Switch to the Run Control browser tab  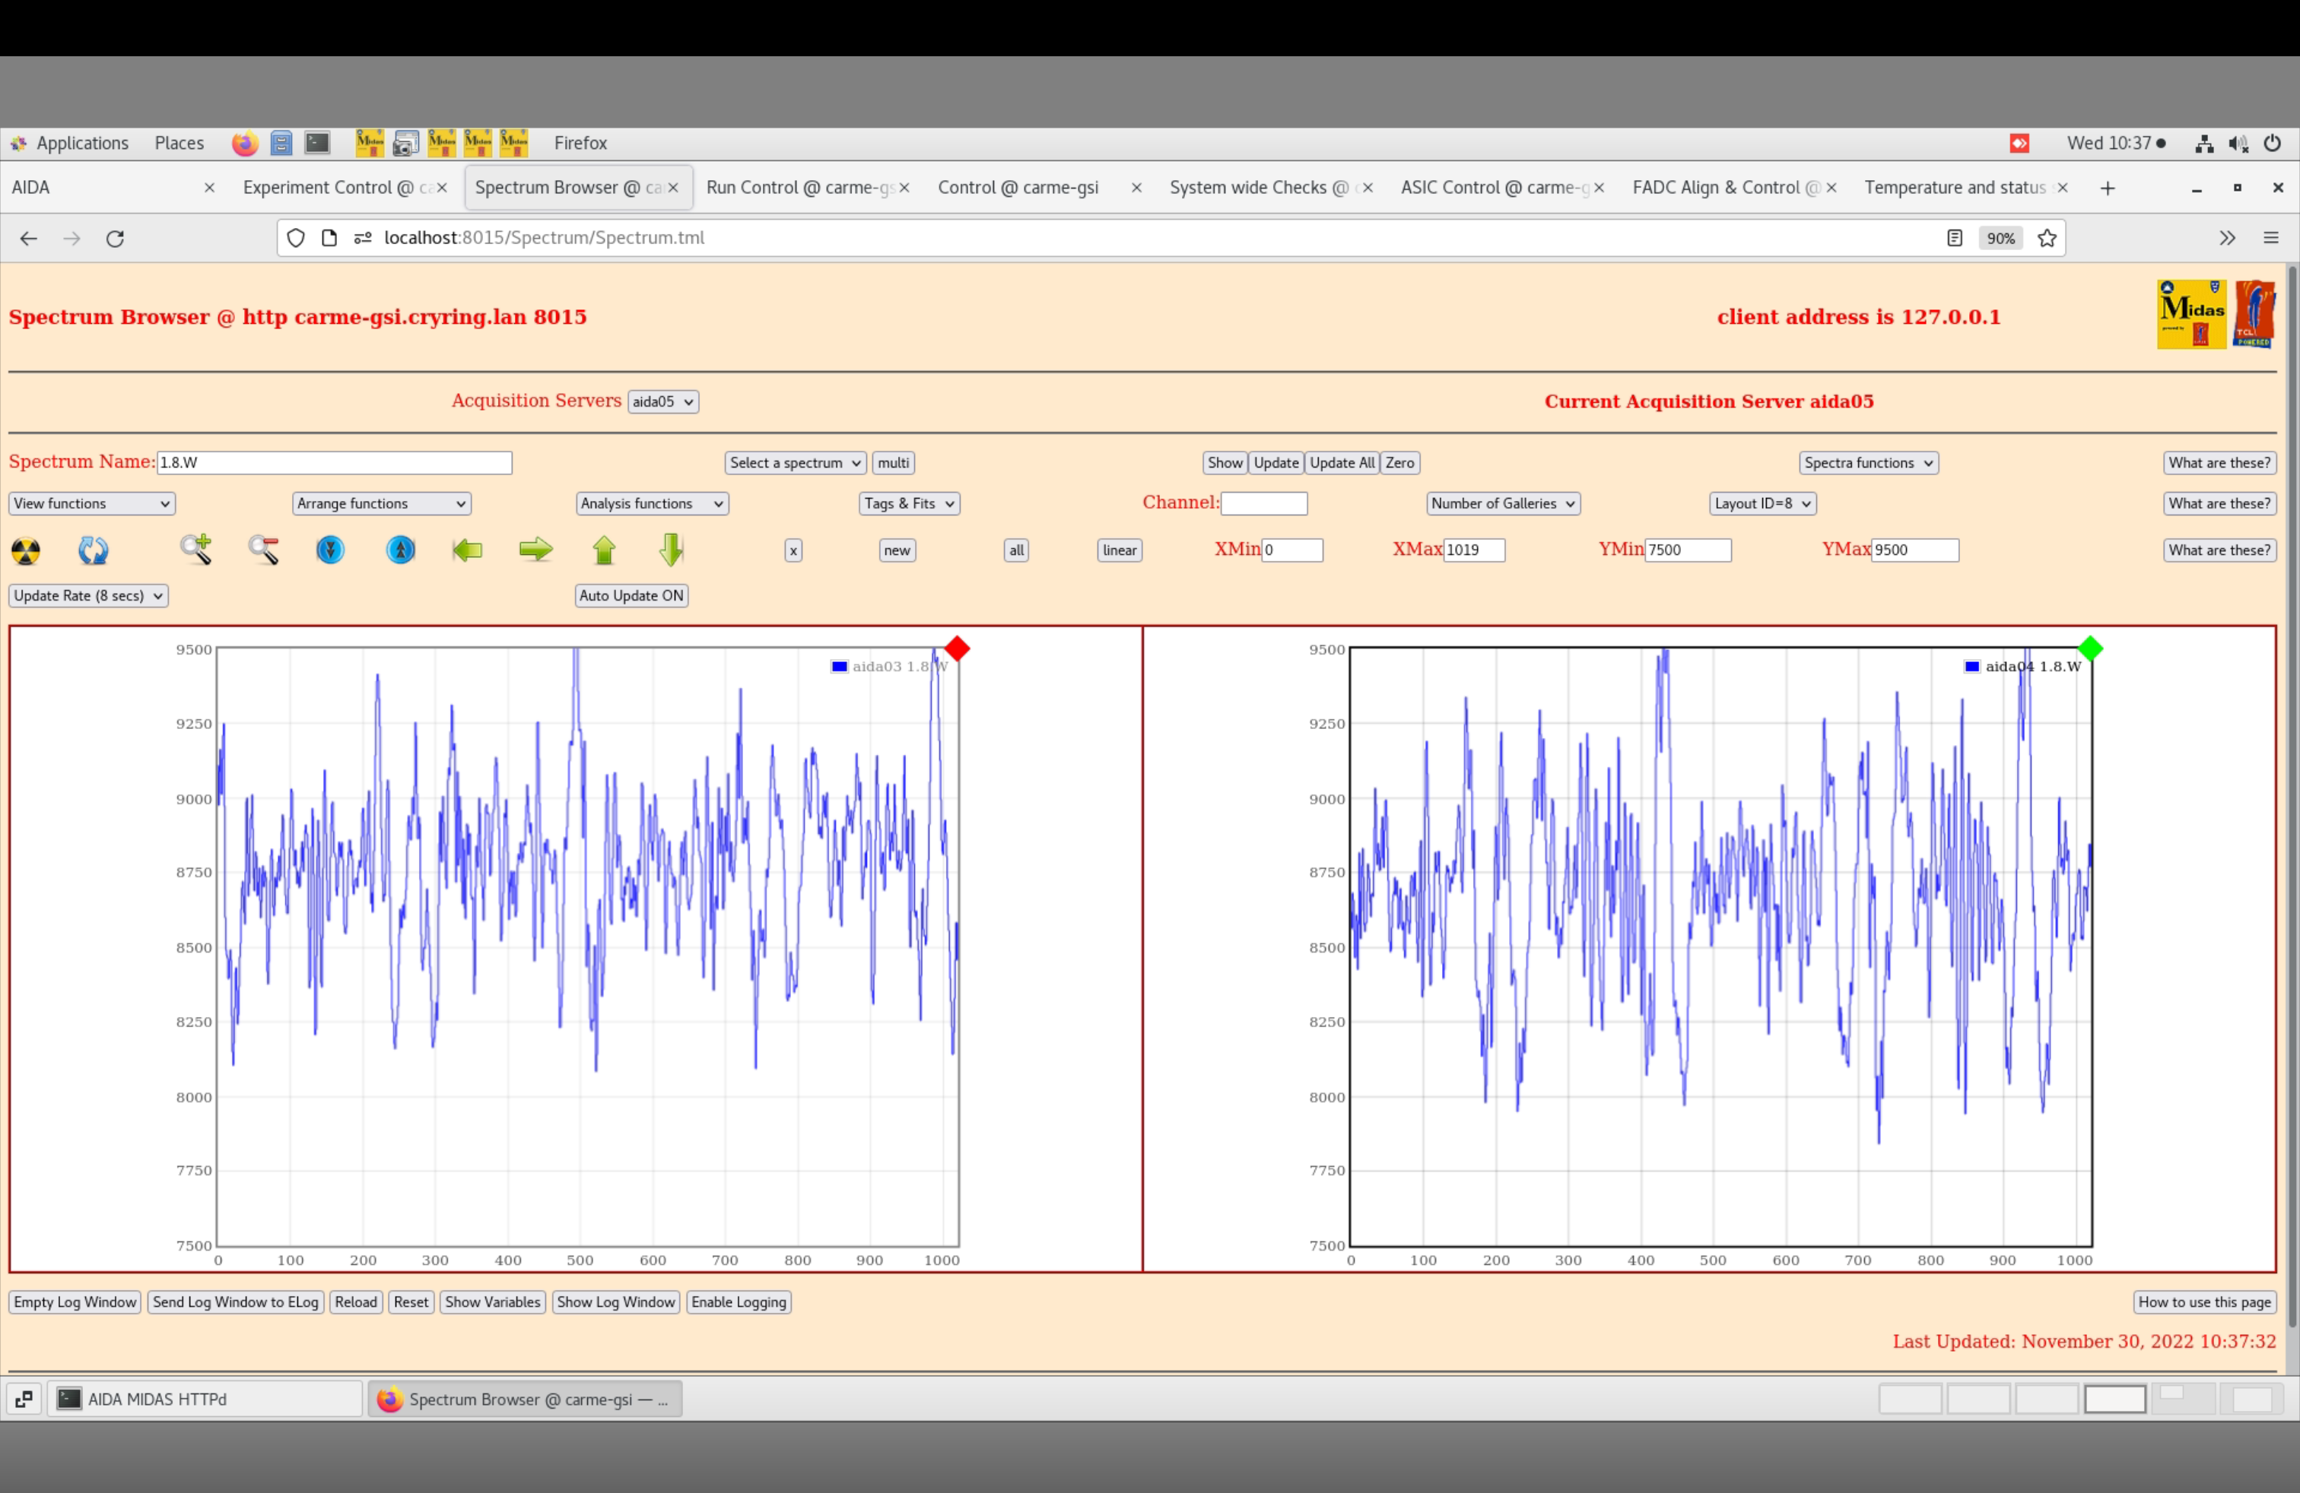click(x=799, y=187)
